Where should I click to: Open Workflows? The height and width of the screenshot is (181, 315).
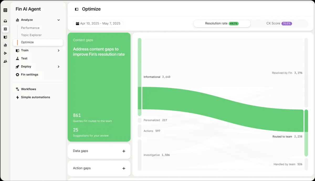(x=28, y=89)
